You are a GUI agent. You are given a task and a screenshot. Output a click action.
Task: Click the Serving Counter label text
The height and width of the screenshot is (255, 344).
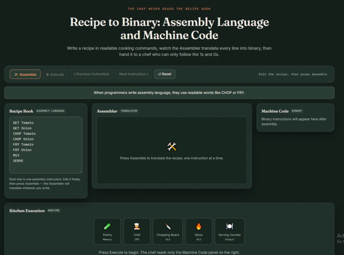pyautogui.click(x=229, y=235)
